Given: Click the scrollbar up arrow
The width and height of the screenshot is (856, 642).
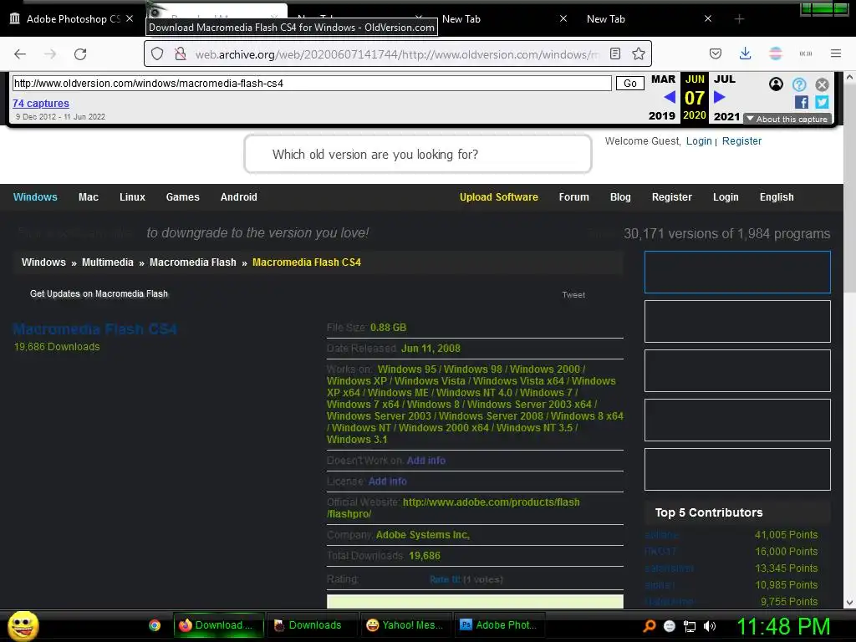Looking at the screenshot, I should tap(849, 78).
